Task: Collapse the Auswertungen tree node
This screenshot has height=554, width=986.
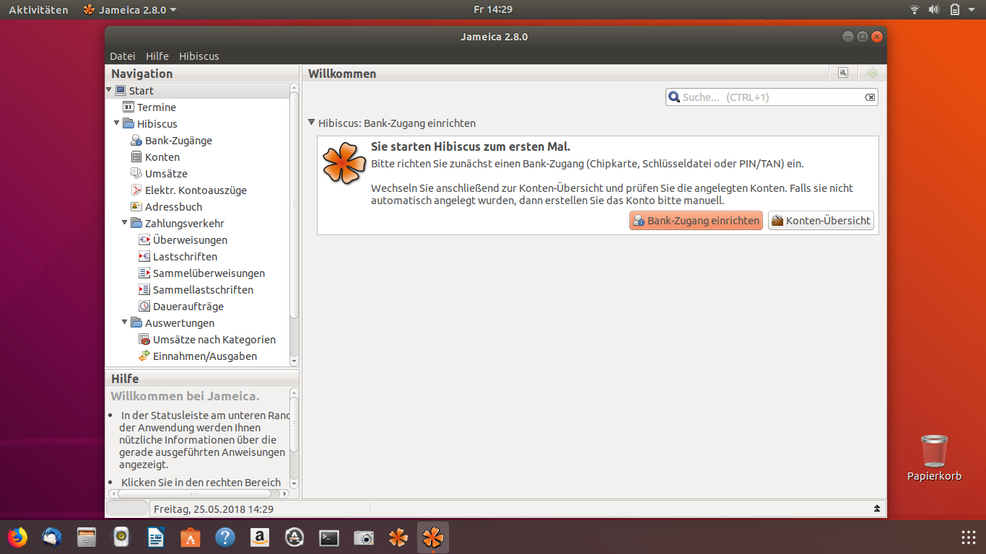Action: click(x=125, y=322)
